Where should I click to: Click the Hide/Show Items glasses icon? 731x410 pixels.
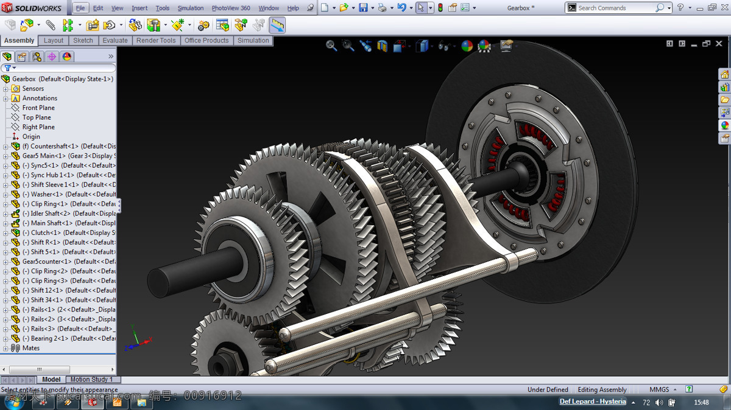[x=443, y=46]
